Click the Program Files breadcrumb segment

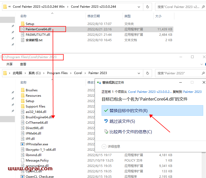(57, 73)
